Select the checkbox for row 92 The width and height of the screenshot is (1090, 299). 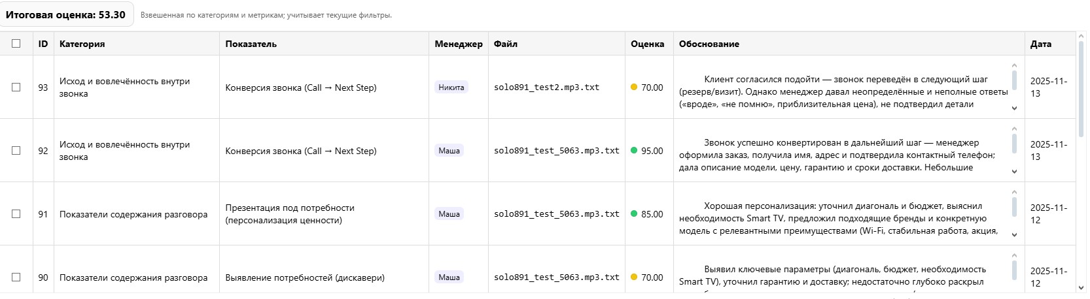click(x=16, y=151)
